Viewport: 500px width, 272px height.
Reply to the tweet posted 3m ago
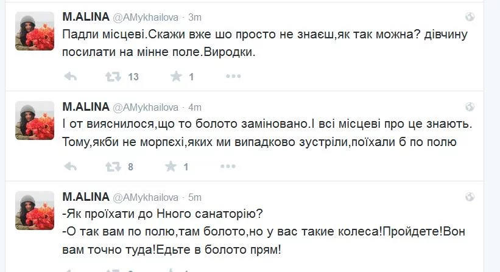tap(70, 77)
